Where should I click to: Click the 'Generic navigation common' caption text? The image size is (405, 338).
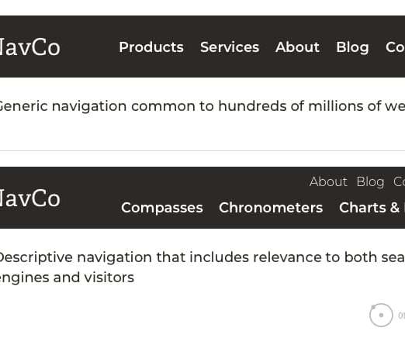pyautogui.click(x=202, y=106)
